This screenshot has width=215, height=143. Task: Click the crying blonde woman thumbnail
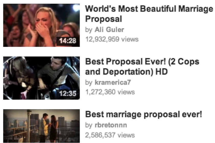(x=41, y=25)
